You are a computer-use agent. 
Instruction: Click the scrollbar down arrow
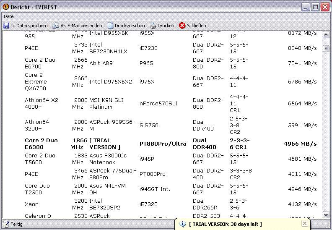click(326, 214)
